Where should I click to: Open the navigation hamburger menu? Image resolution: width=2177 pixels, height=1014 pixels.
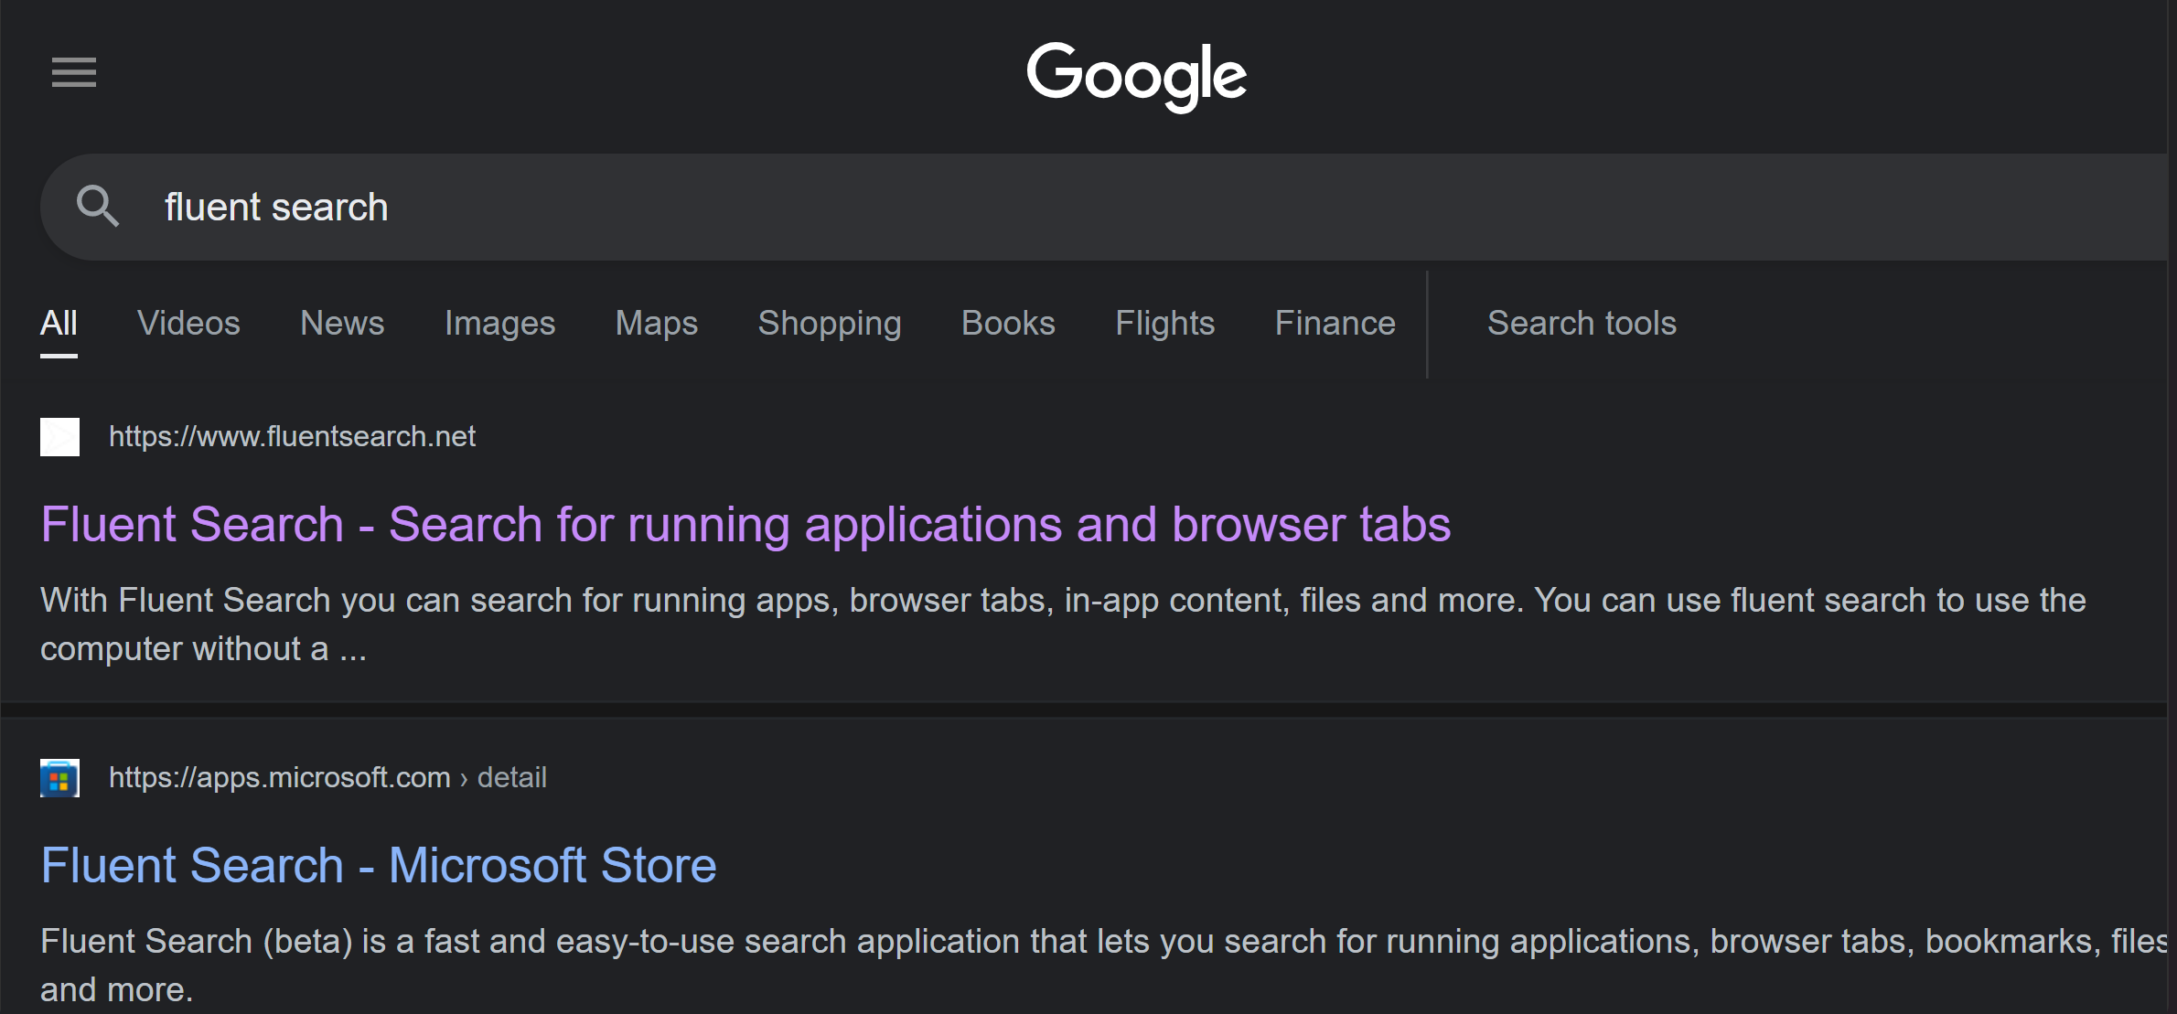[x=73, y=72]
